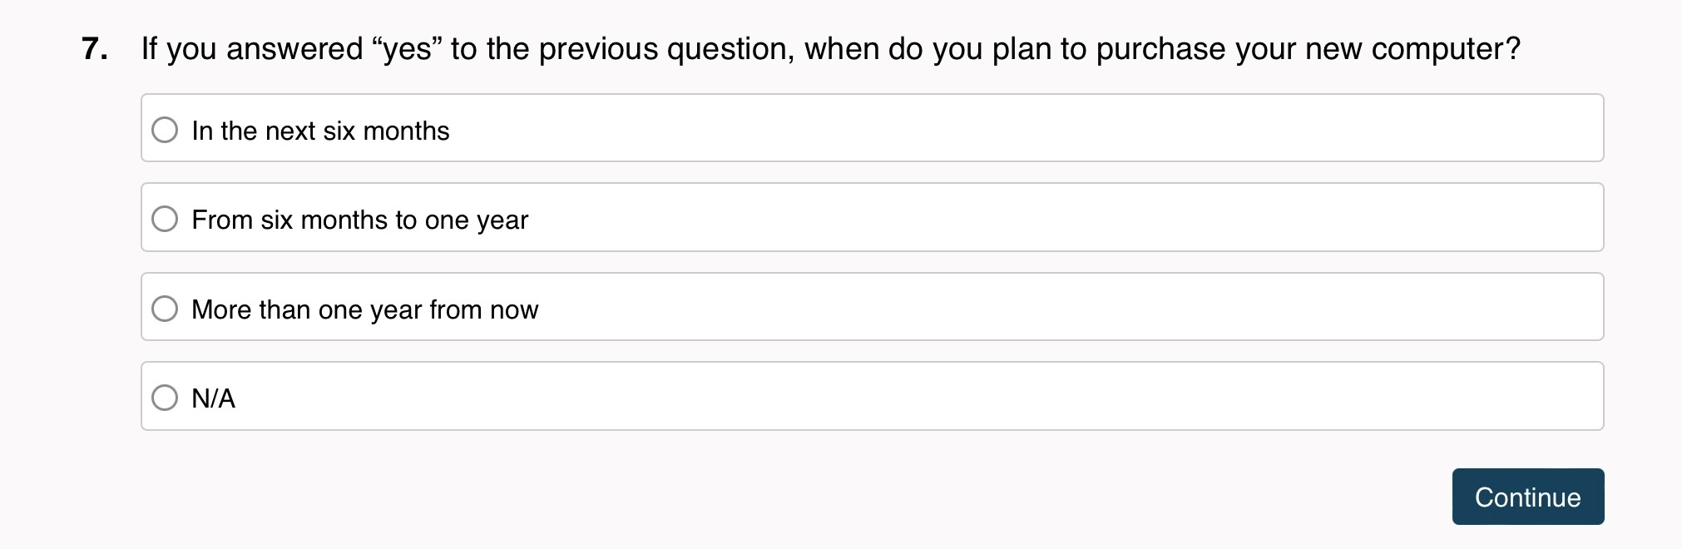Click the word "computer" in the question
This screenshot has width=1682, height=549.
1438,50
